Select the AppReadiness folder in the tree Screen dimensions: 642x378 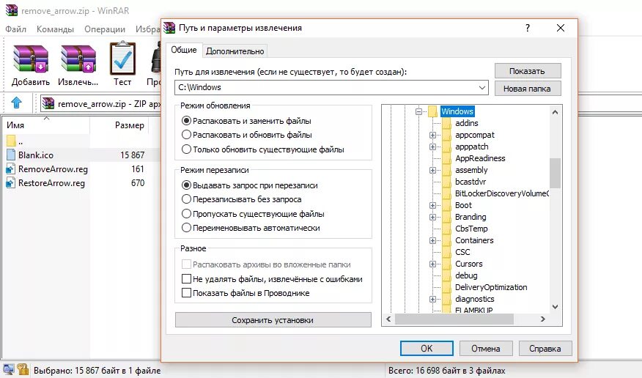click(x=480, y=158)
